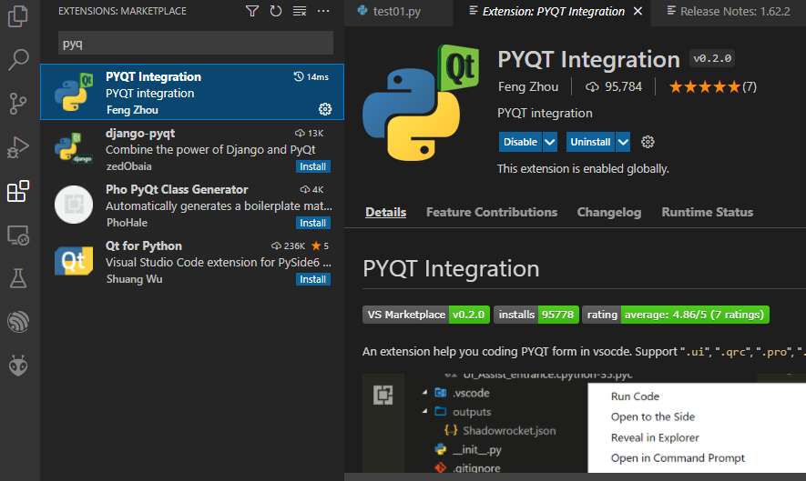Click the PYQT Integration large logo
806x481 pixels.
[x=421, y=103]
